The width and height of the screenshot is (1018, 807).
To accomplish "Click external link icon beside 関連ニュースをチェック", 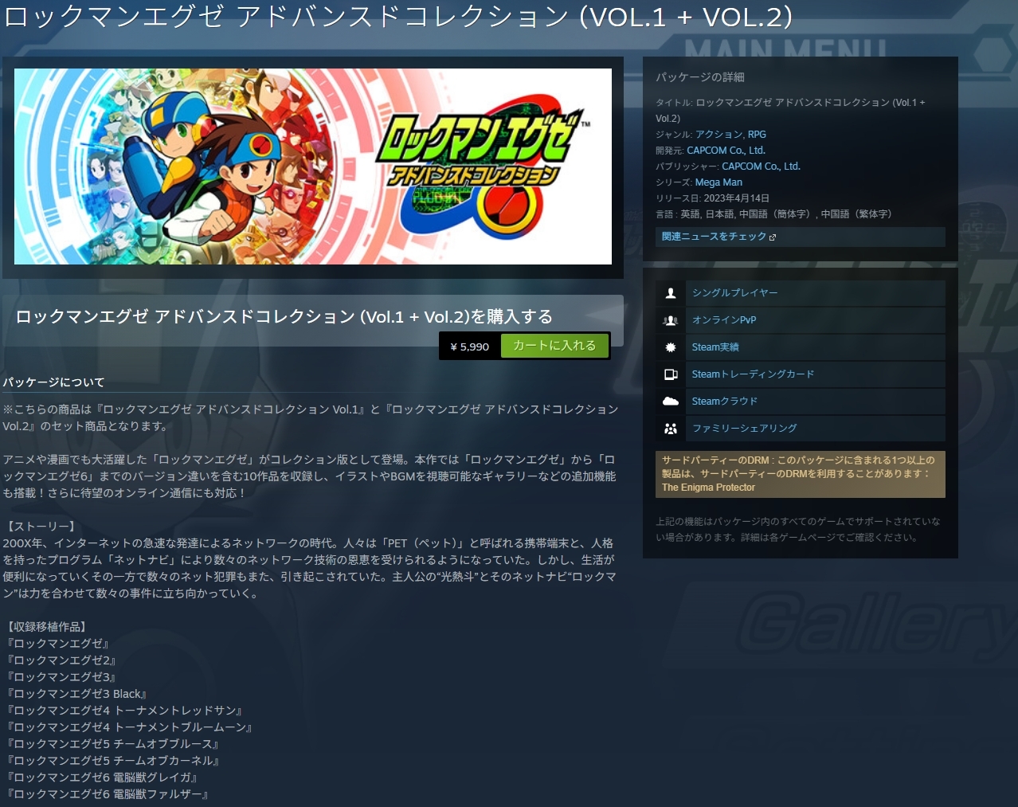I will (772, 237).
